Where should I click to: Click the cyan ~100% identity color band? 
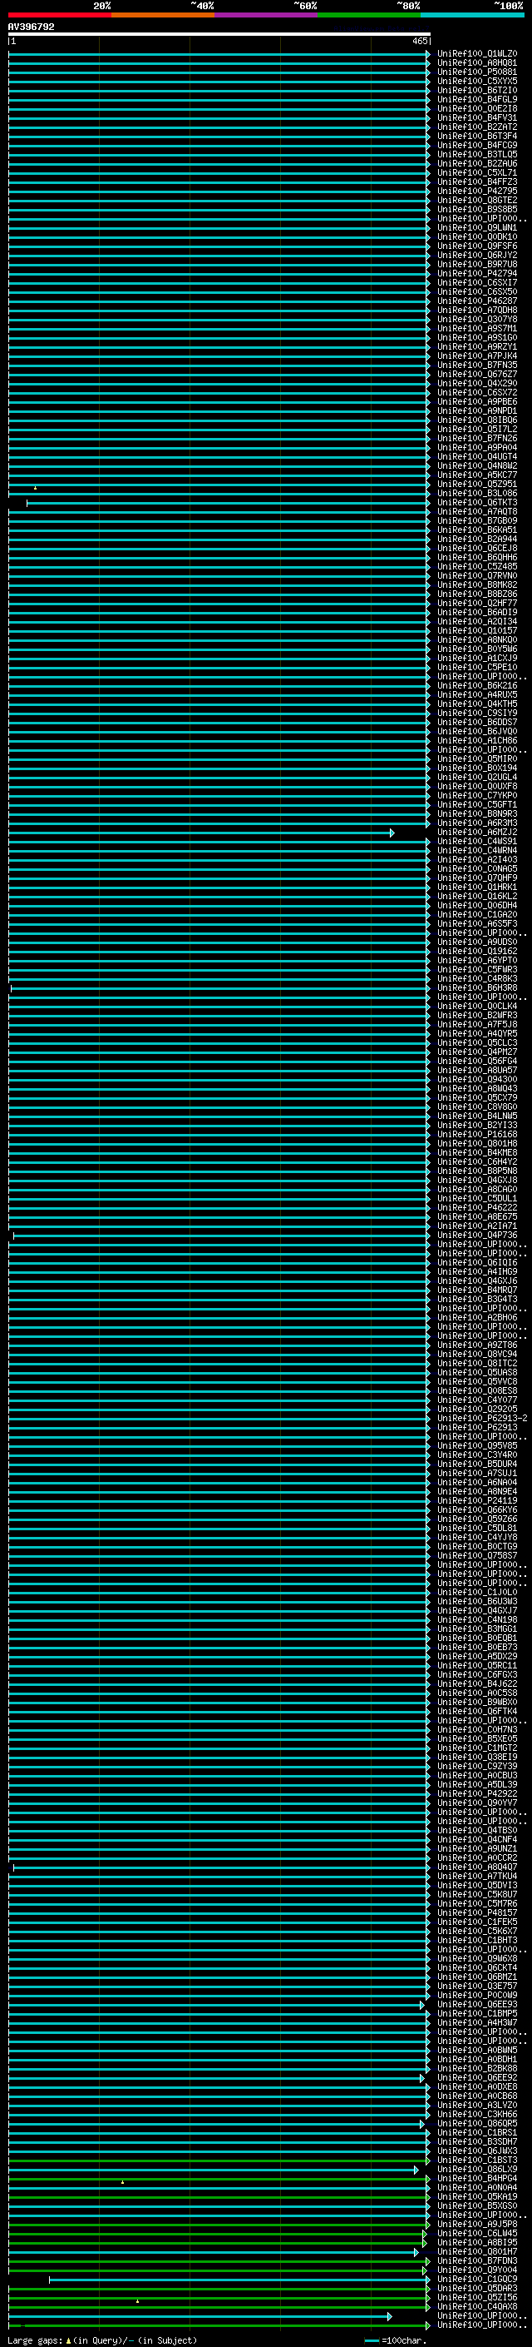pos(472,15)
